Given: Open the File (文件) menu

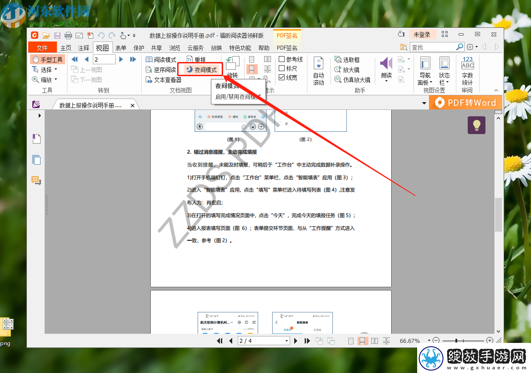Looking at the screenshot, I should [x=42, y=47].
